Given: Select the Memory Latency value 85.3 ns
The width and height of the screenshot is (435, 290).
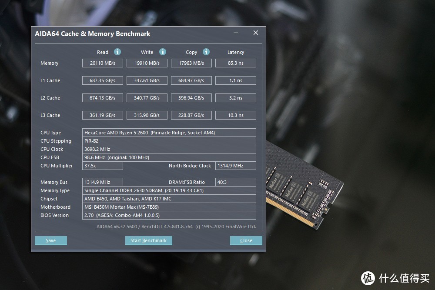Looking at the screenshot, I should point(236,63).
